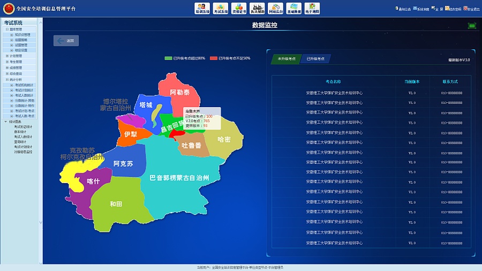482x271 pixels.
Task: Switch to the 已升级考点 tab
Action: pyautogui.click(x=315, y=59)
